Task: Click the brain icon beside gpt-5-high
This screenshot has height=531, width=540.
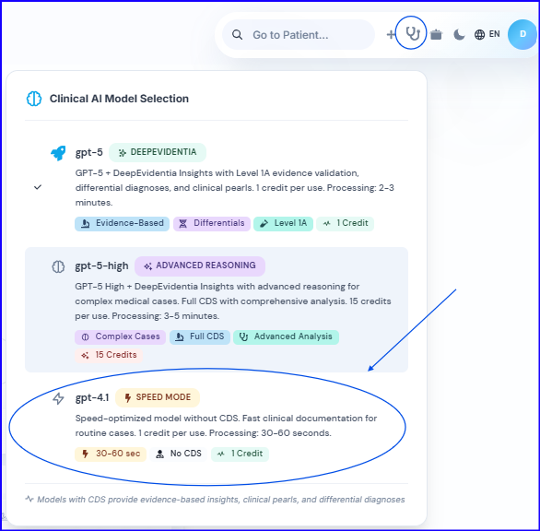Action: click(x=58, y=266)
